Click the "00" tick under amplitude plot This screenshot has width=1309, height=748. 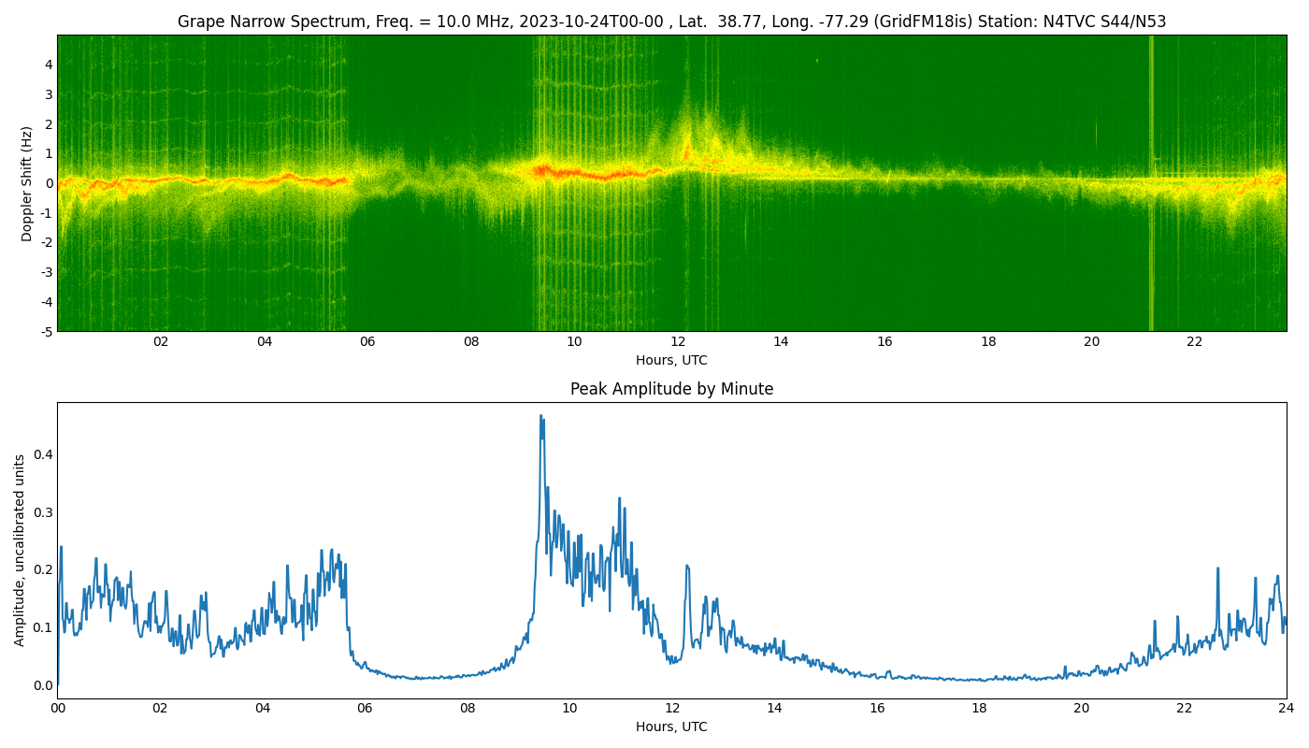coord(58,709)
